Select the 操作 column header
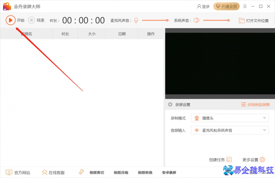Viewport: 275px width, 178px height. pyautogui.click(x=151, y=33)
